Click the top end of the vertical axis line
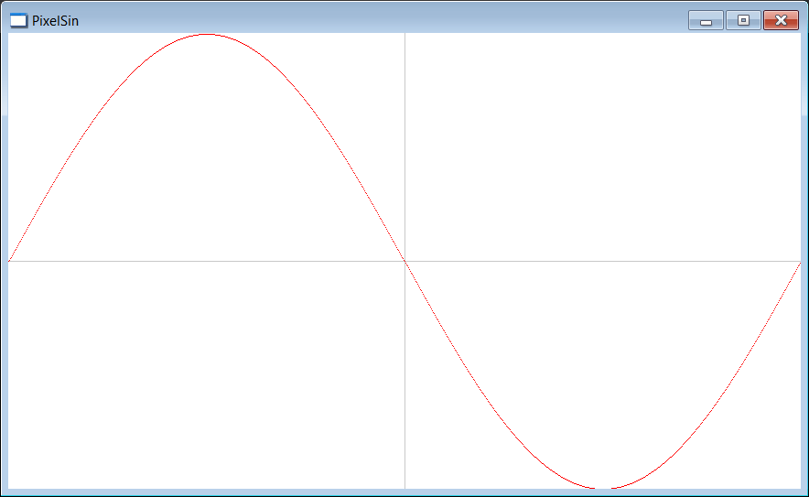The width and height of the screenshot is (809, 497). (x=405, y=35)
